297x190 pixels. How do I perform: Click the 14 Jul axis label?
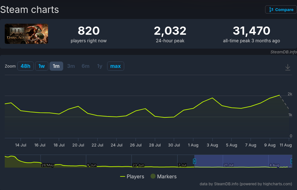pyautogui.click(x=21, y=145)
